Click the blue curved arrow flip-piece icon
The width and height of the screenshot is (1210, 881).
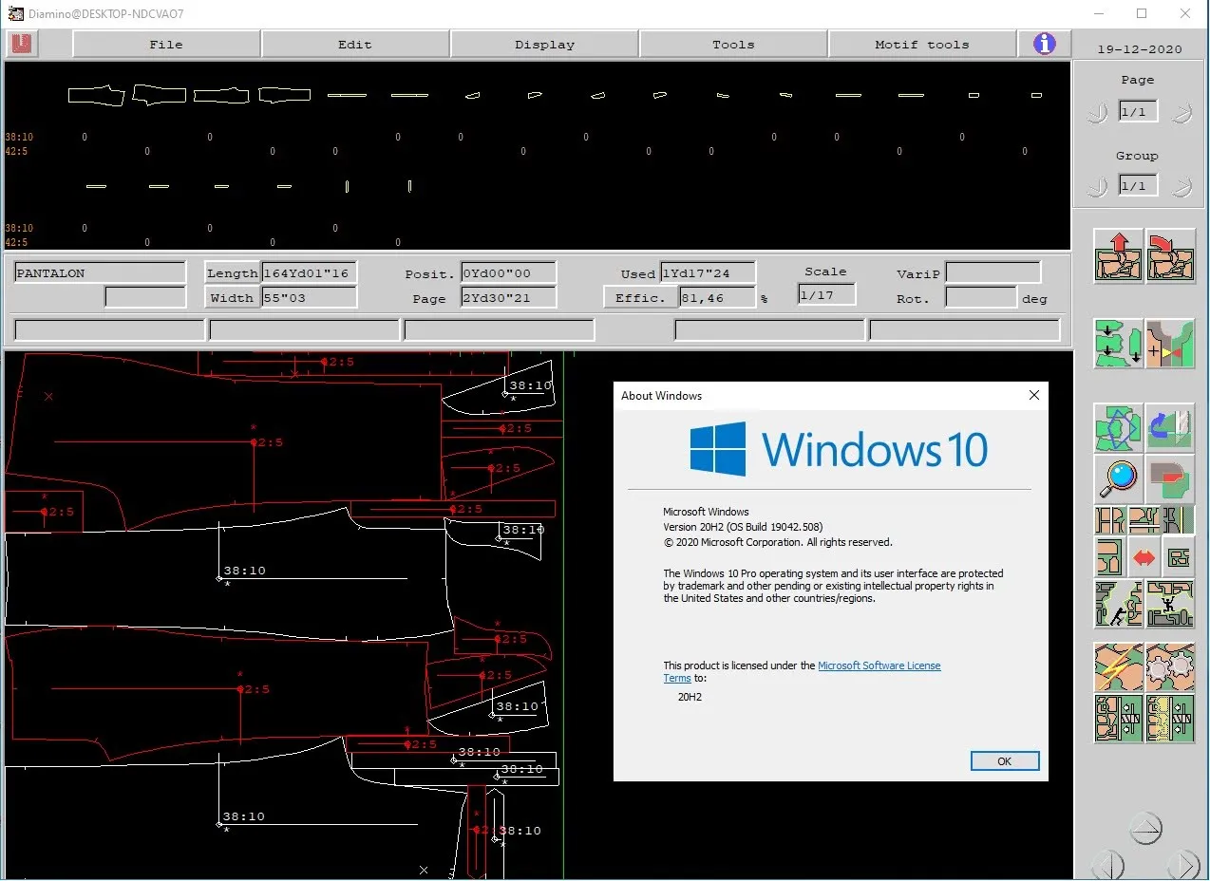point(1169,428)
